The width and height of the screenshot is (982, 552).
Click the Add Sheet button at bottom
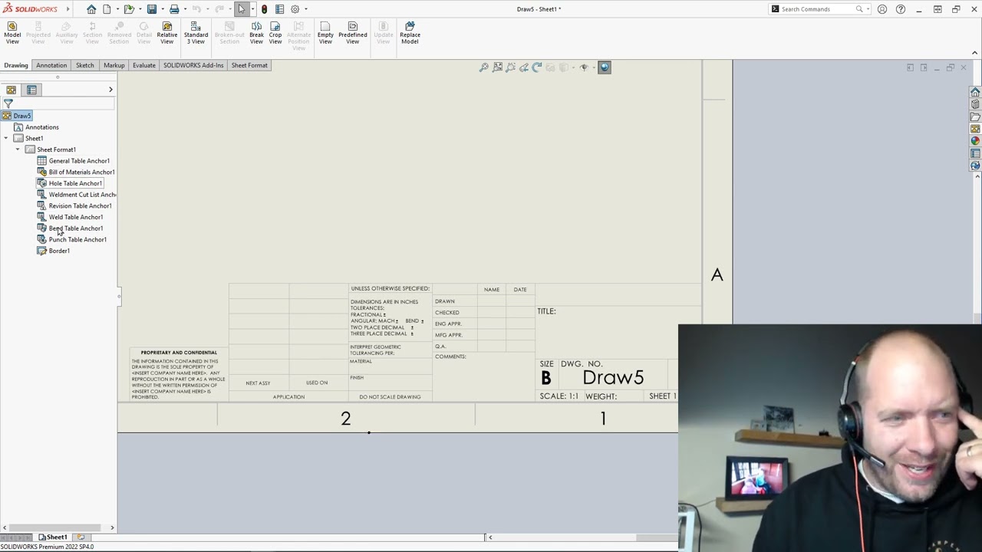click(81, 537)
